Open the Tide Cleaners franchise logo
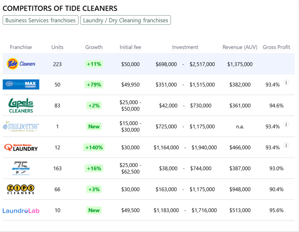Image resolution: width=299 pixels, height=232 pixels. 21,64
